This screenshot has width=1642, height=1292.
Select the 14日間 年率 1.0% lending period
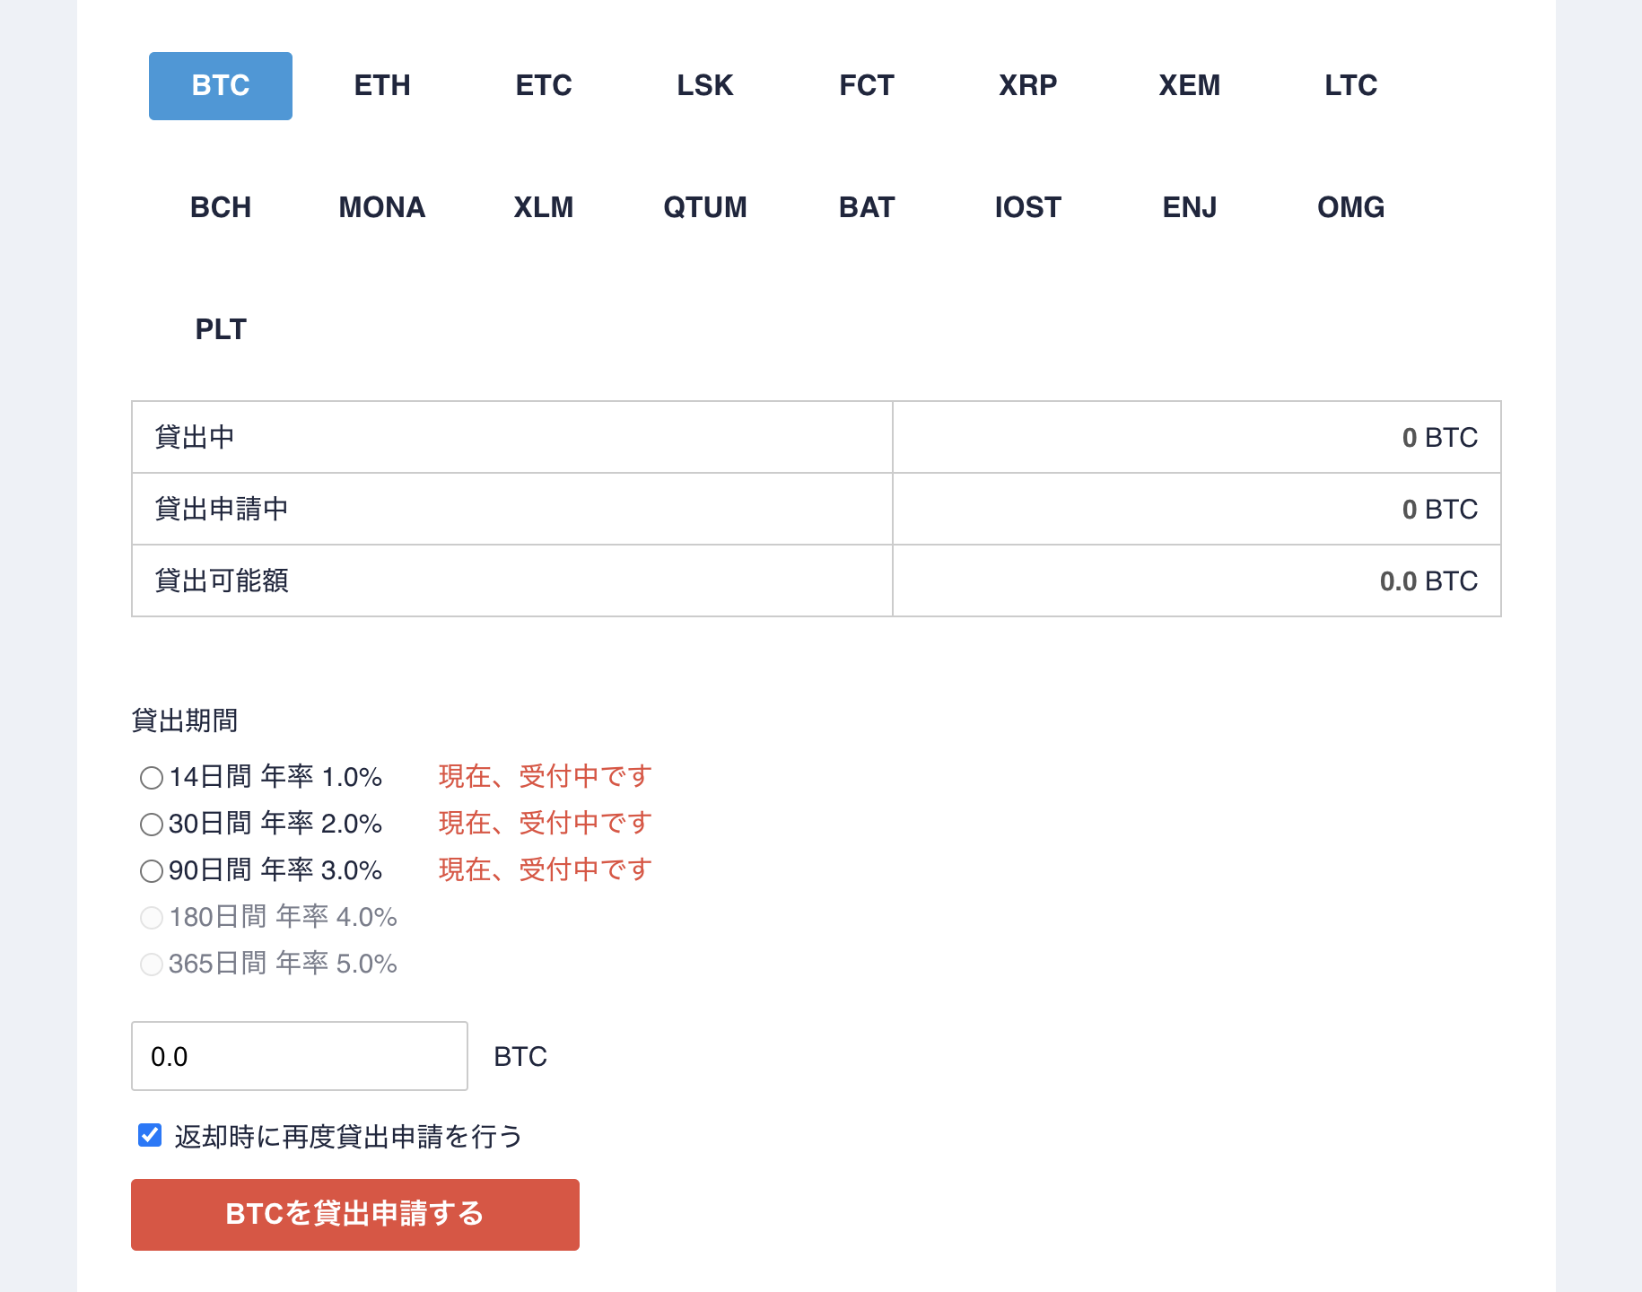(x=152, y=779)
